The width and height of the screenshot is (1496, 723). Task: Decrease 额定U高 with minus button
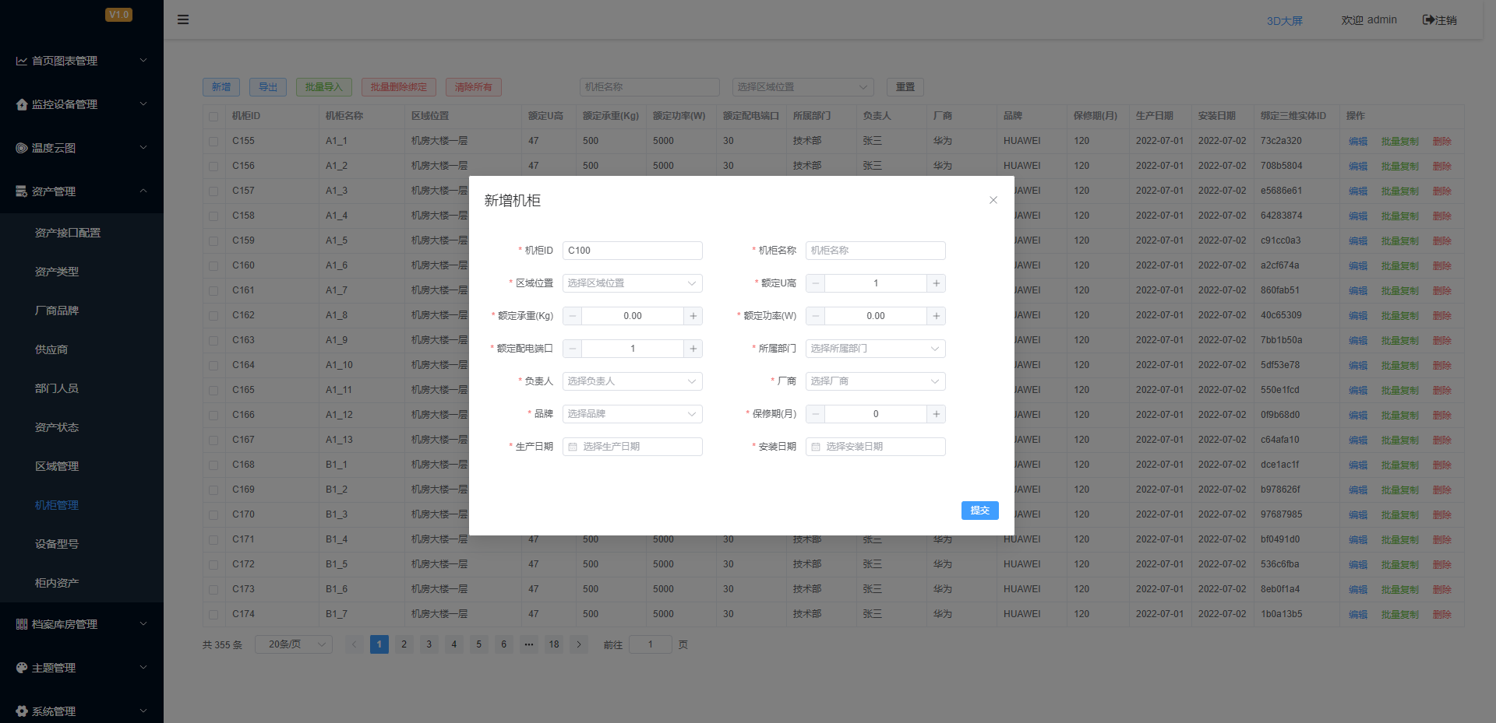(x=816, y=283)
